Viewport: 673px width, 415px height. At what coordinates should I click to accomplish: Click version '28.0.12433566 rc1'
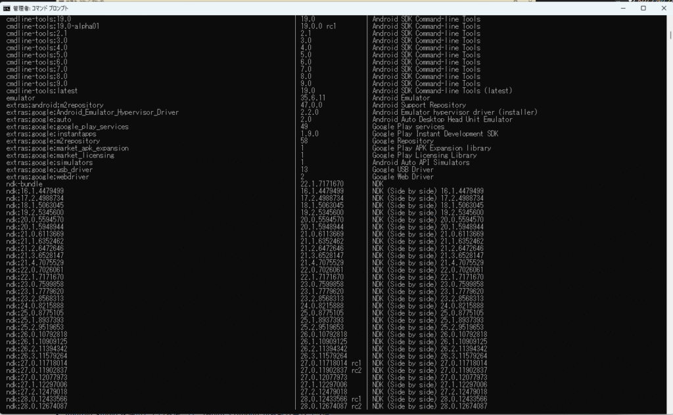(331, 399)
